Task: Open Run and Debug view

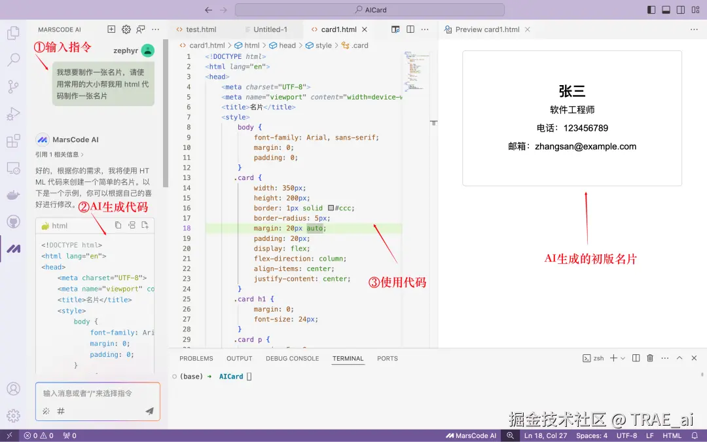Action: coord(14,114)
